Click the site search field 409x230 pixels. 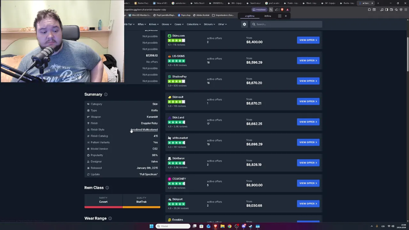pyautogui.click(x=287, y=24)
